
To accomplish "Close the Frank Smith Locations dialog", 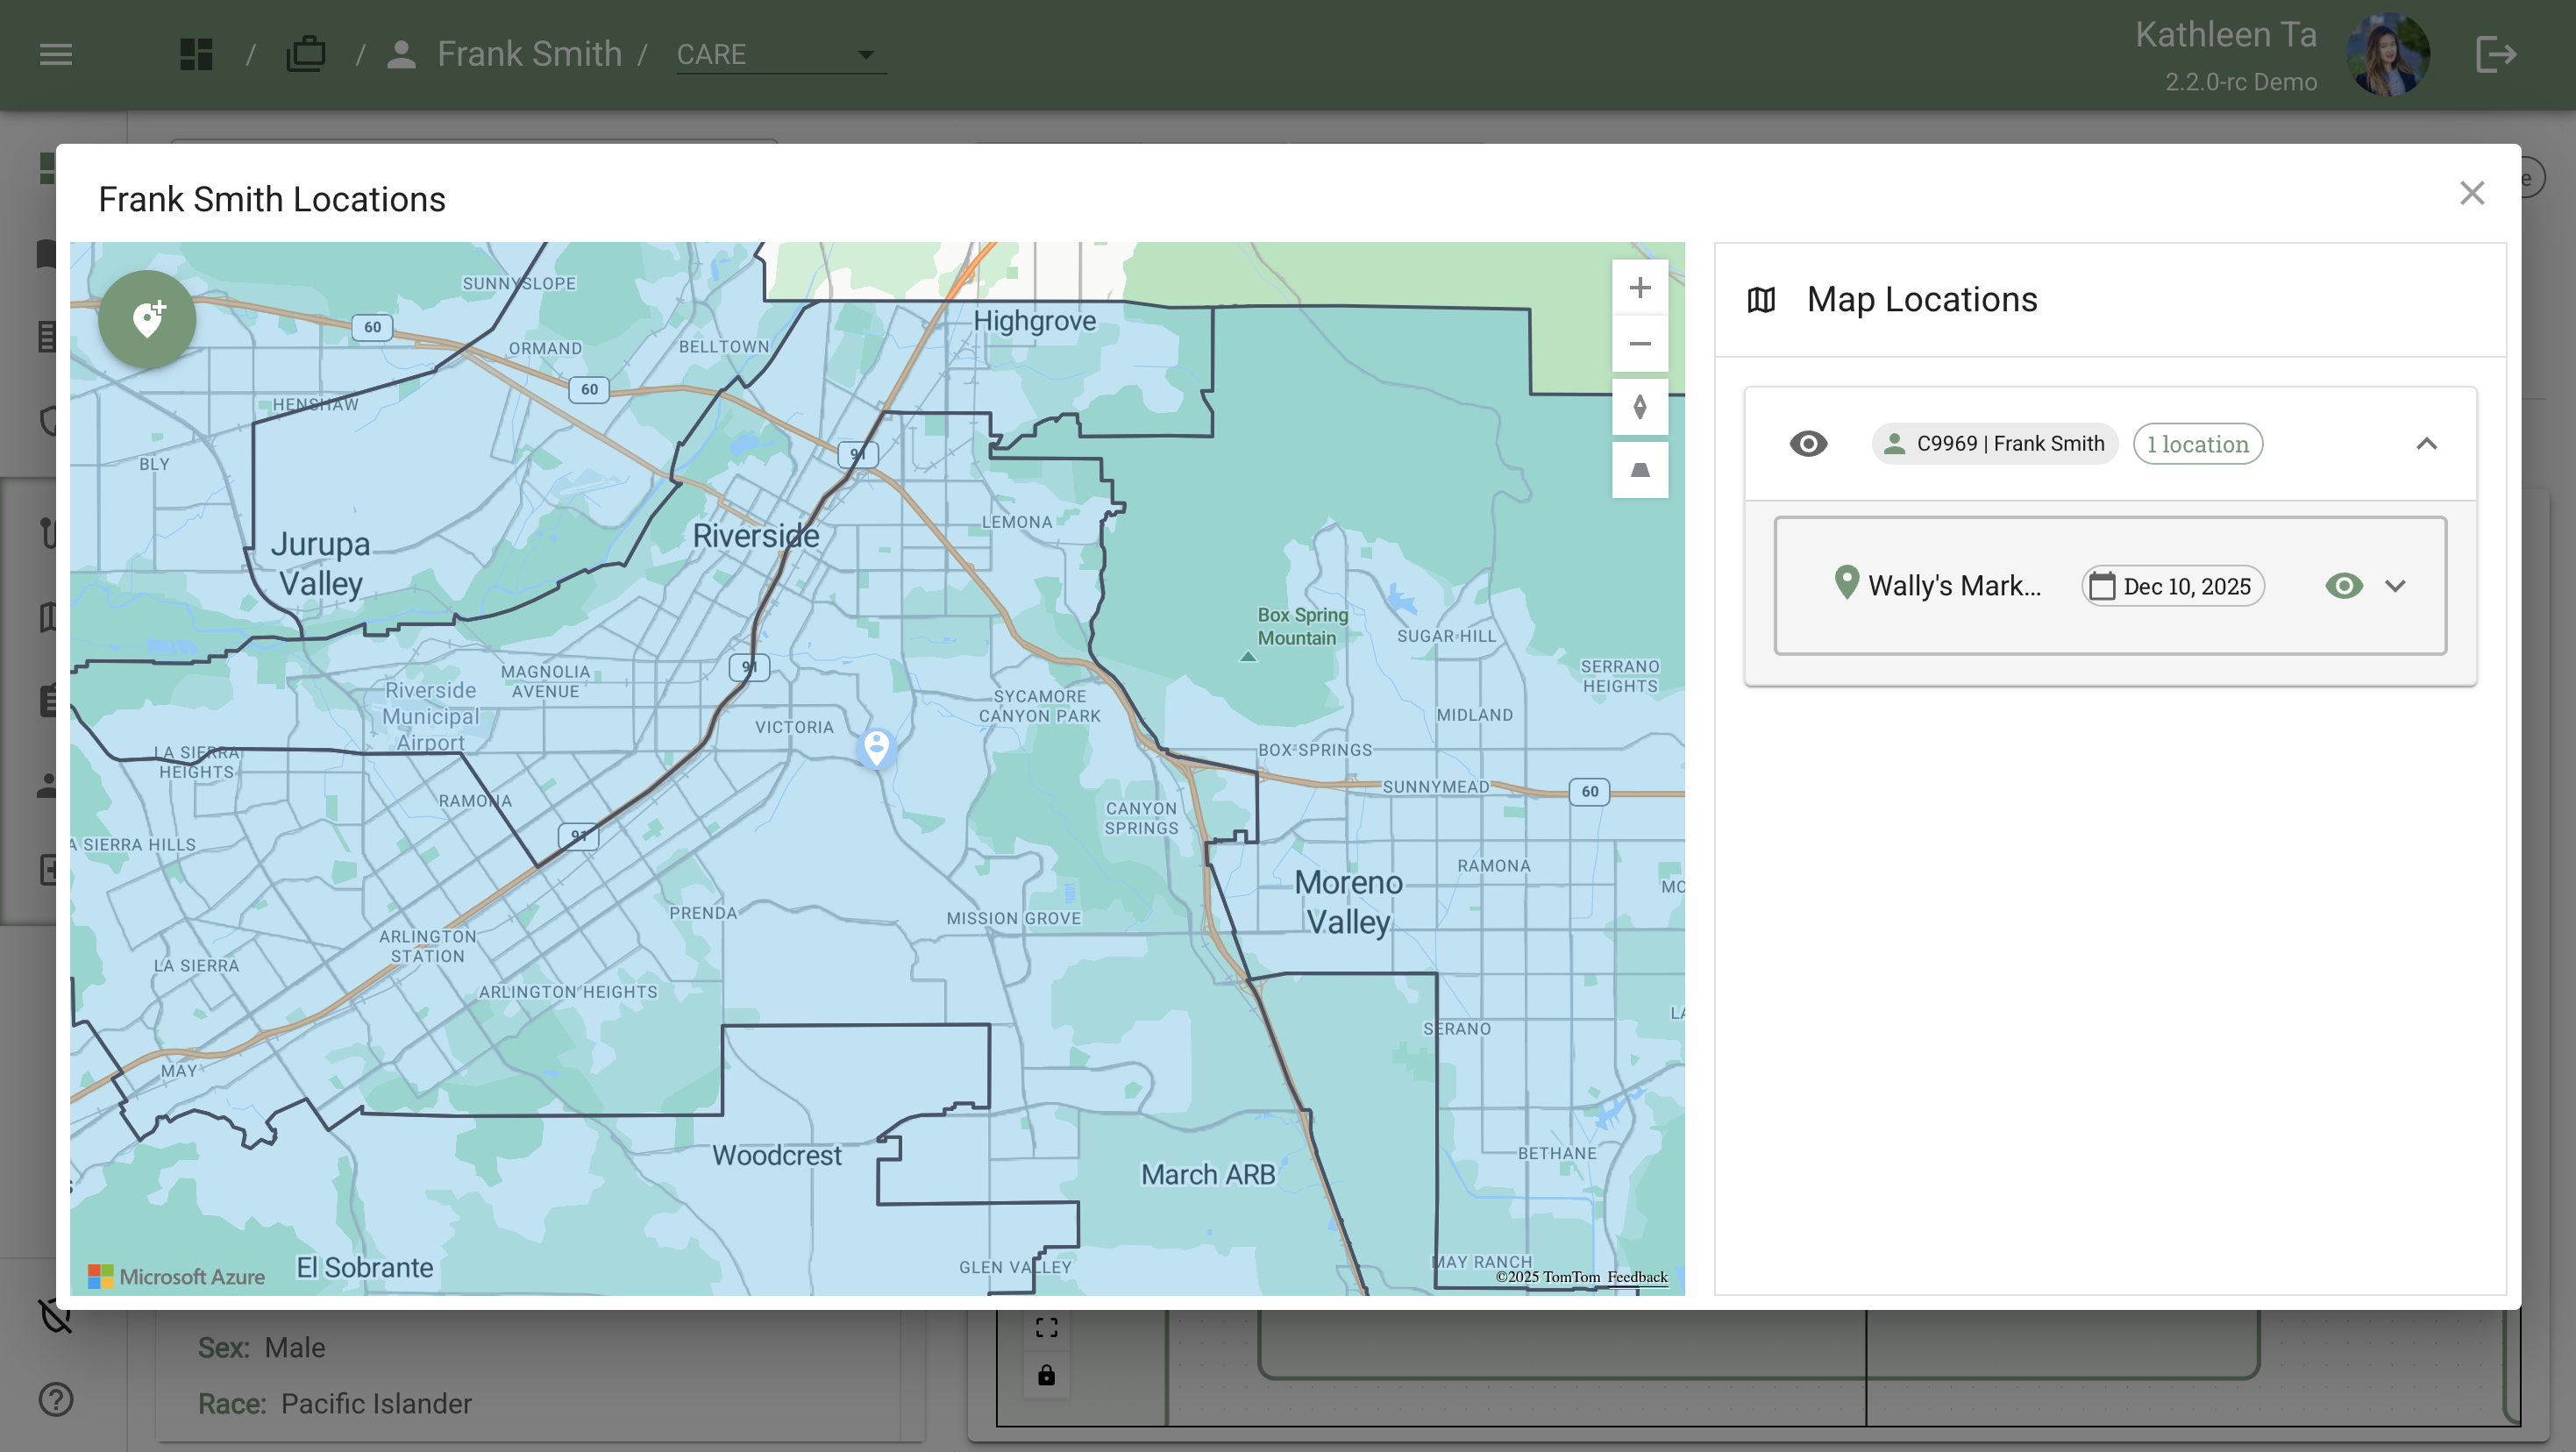I will click(x=2471, y=193).
